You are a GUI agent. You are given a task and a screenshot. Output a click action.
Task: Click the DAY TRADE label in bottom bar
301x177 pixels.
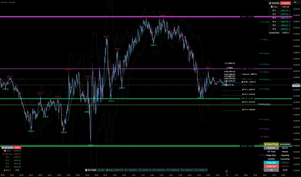point(92,170)
